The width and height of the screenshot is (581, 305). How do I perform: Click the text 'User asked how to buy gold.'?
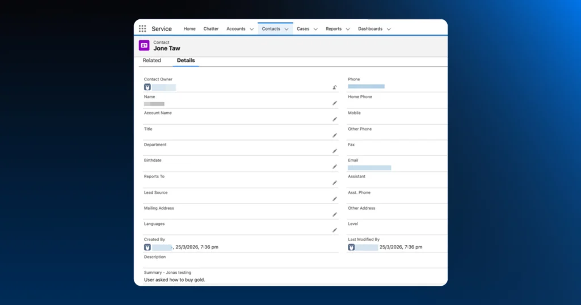click(x=175, y=280)
